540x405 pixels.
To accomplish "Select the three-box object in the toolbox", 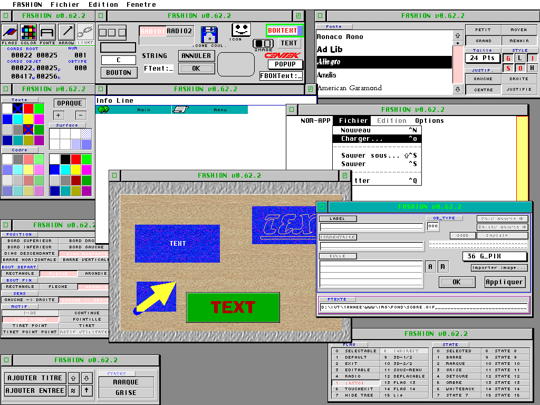I will click(112, 32).
